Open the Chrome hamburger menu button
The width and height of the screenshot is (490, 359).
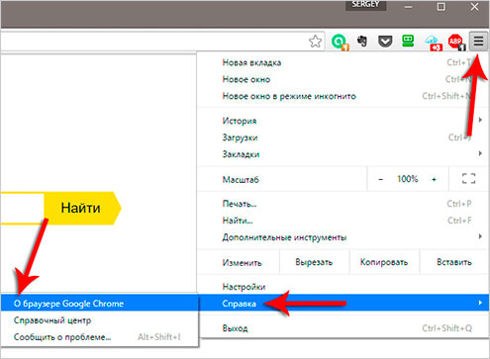tap(478, 42)
